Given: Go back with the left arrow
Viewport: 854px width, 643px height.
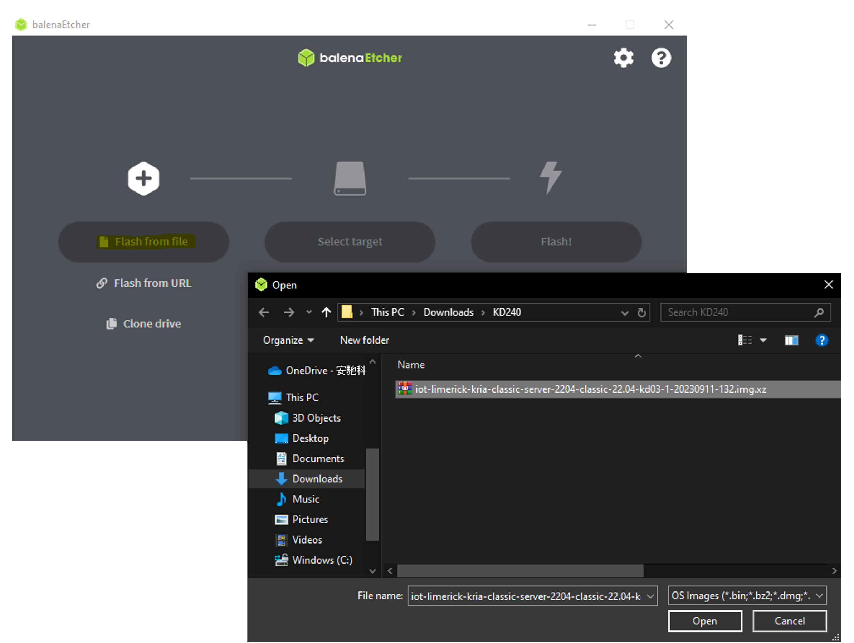Looking at the screenshot, I should [x=264, y=312].
